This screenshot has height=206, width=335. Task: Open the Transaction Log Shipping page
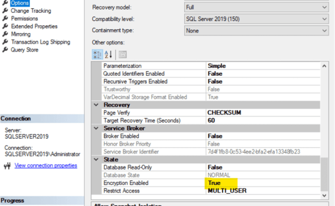pos(41,42)
